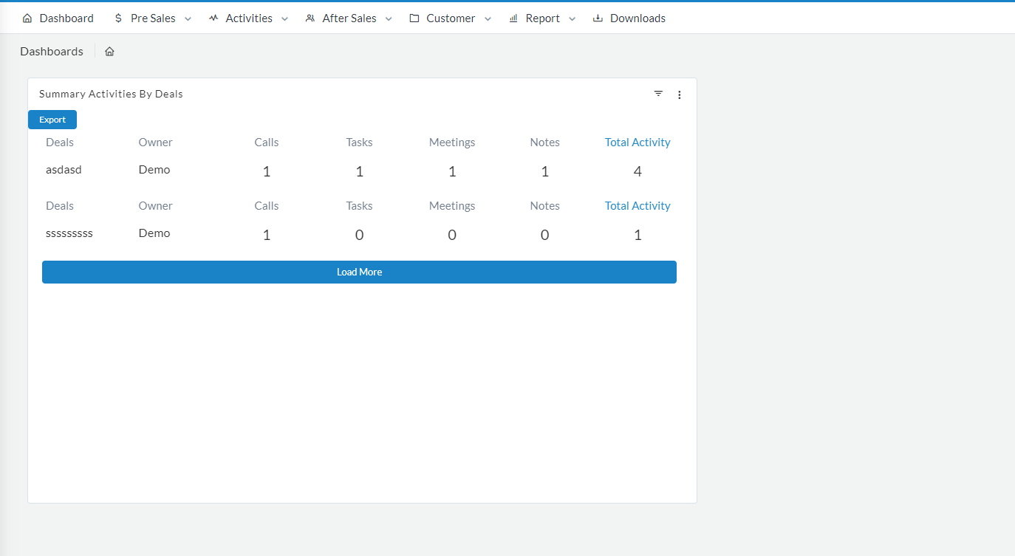
Task: Expand the Customer dropdown chevron
Action: [488, 19]
